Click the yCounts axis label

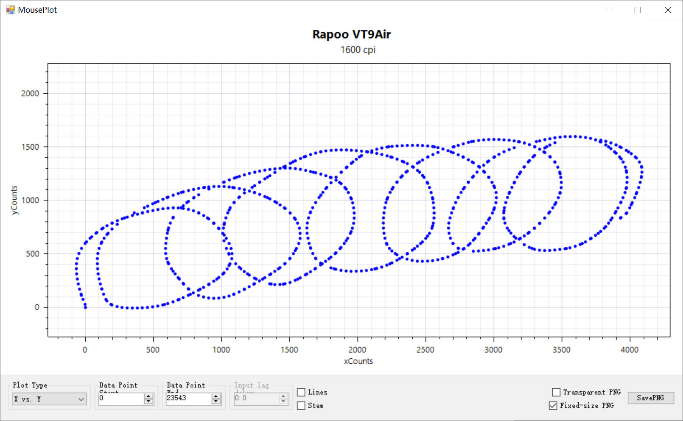pyautogui.click(x=14, y=200)
